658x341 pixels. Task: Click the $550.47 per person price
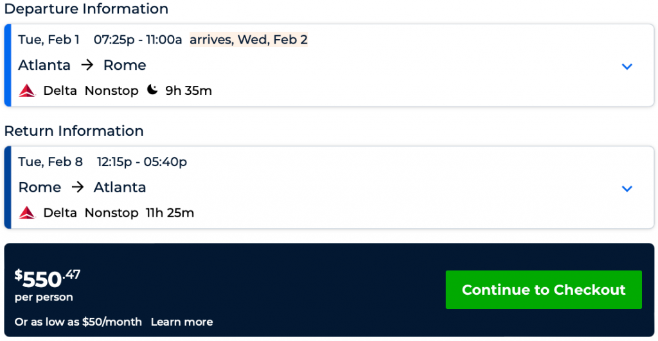(x=48, y=279)
